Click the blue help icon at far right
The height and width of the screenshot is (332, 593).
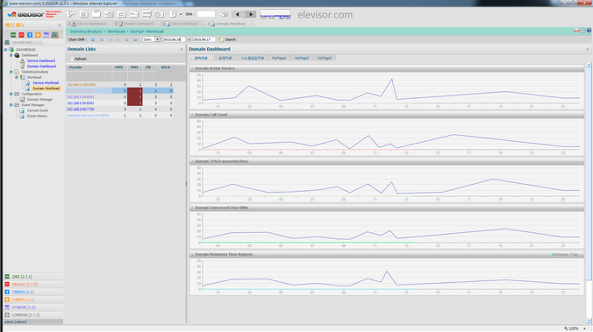(589, 31)
